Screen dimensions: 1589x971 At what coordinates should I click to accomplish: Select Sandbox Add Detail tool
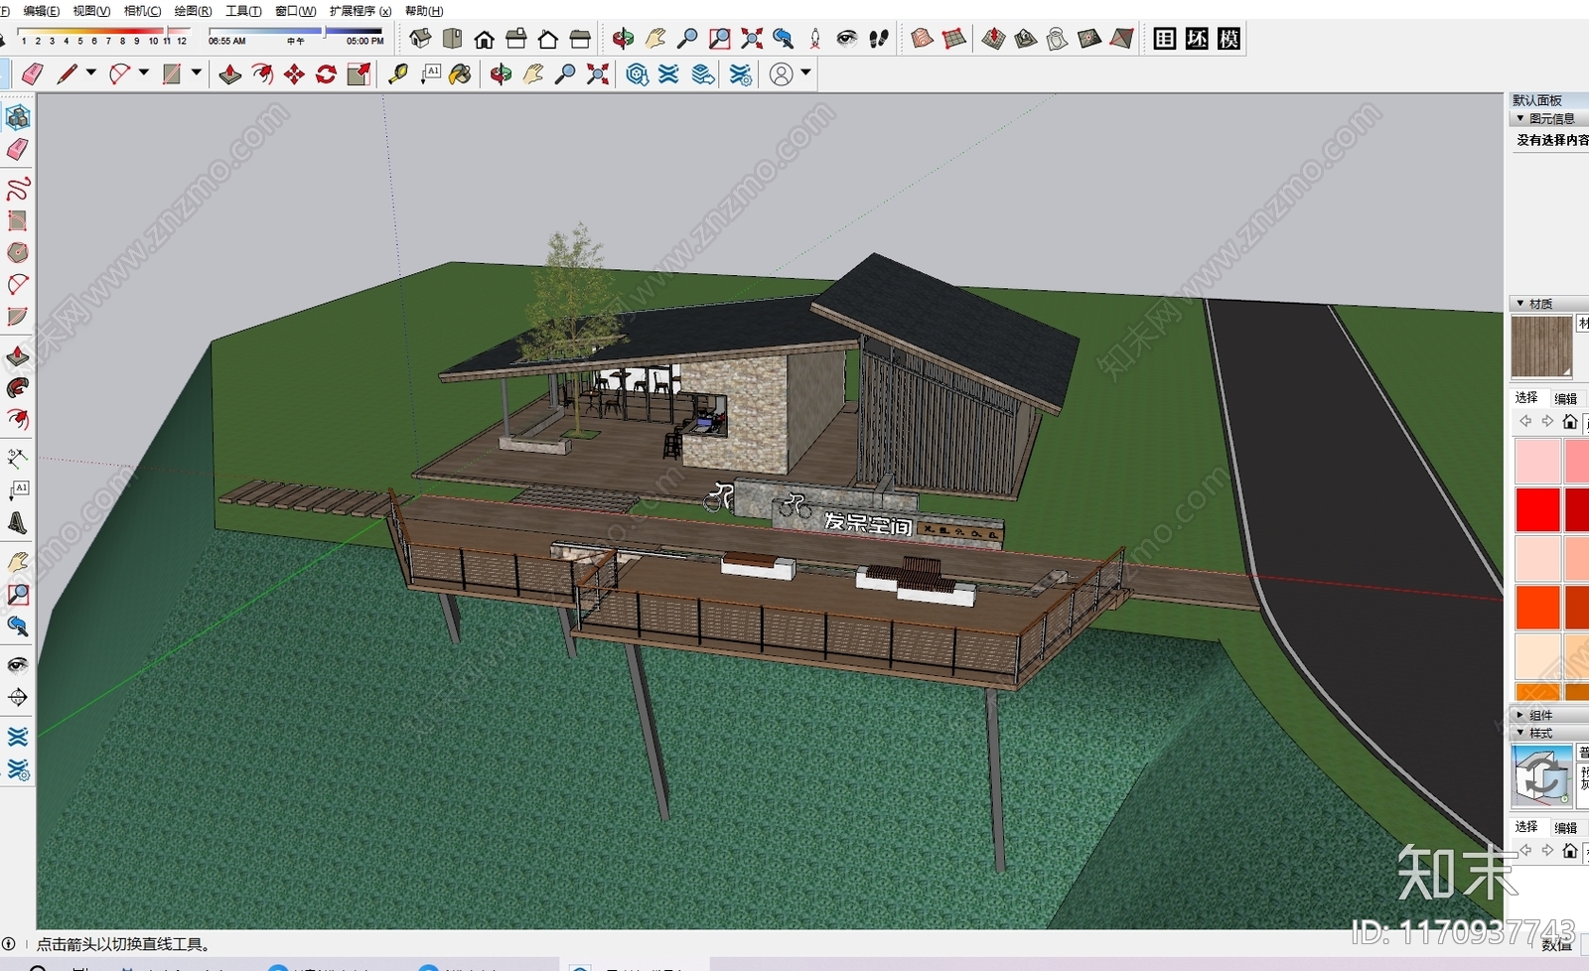(1089, 39)
